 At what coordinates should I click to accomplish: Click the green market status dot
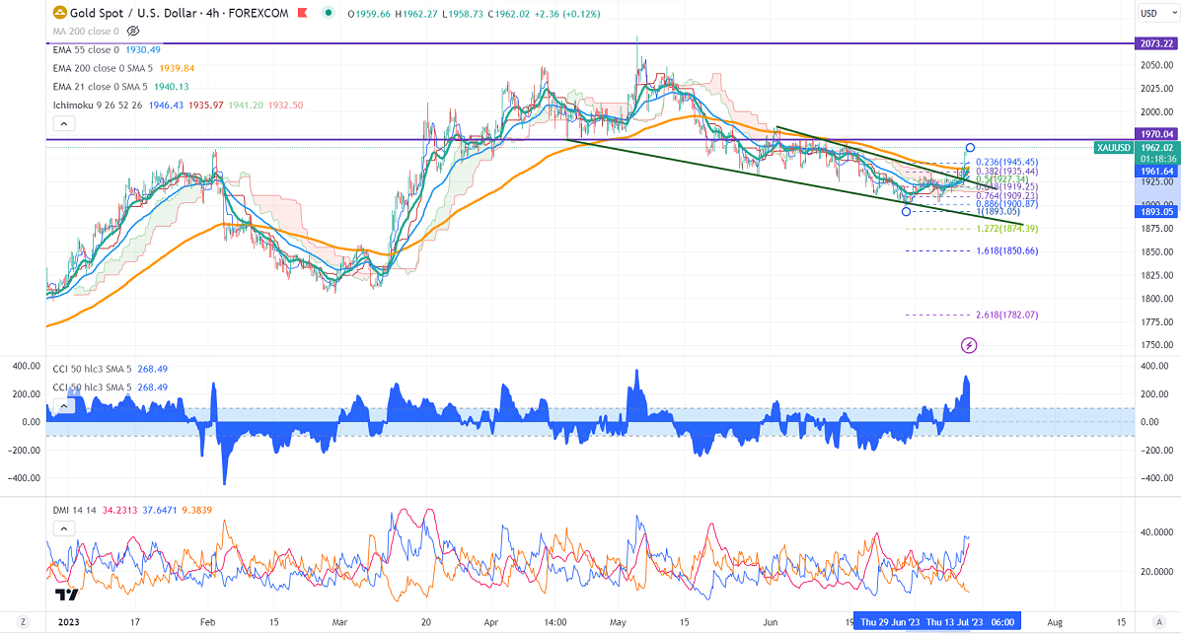328,13
